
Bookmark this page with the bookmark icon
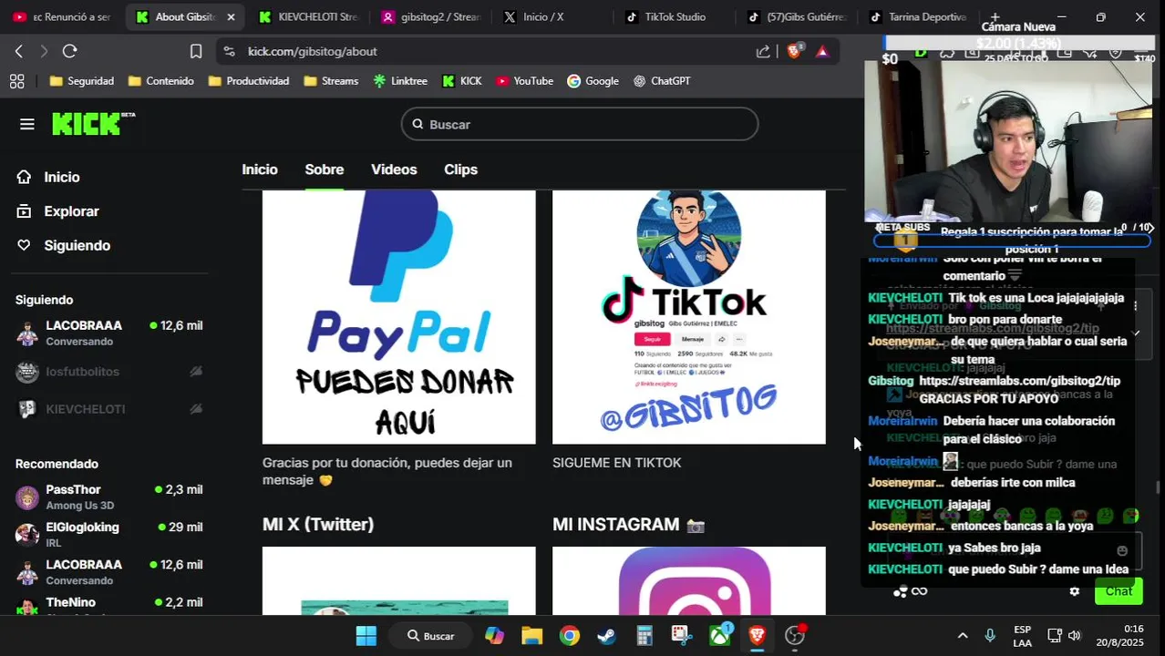[x=195, y=51]
